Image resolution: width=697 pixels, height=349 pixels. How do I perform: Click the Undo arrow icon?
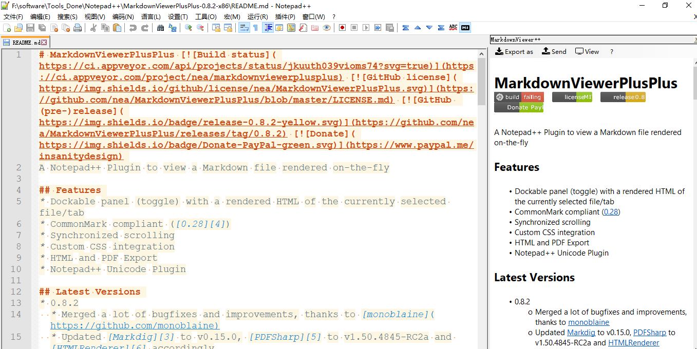(133, 28)
